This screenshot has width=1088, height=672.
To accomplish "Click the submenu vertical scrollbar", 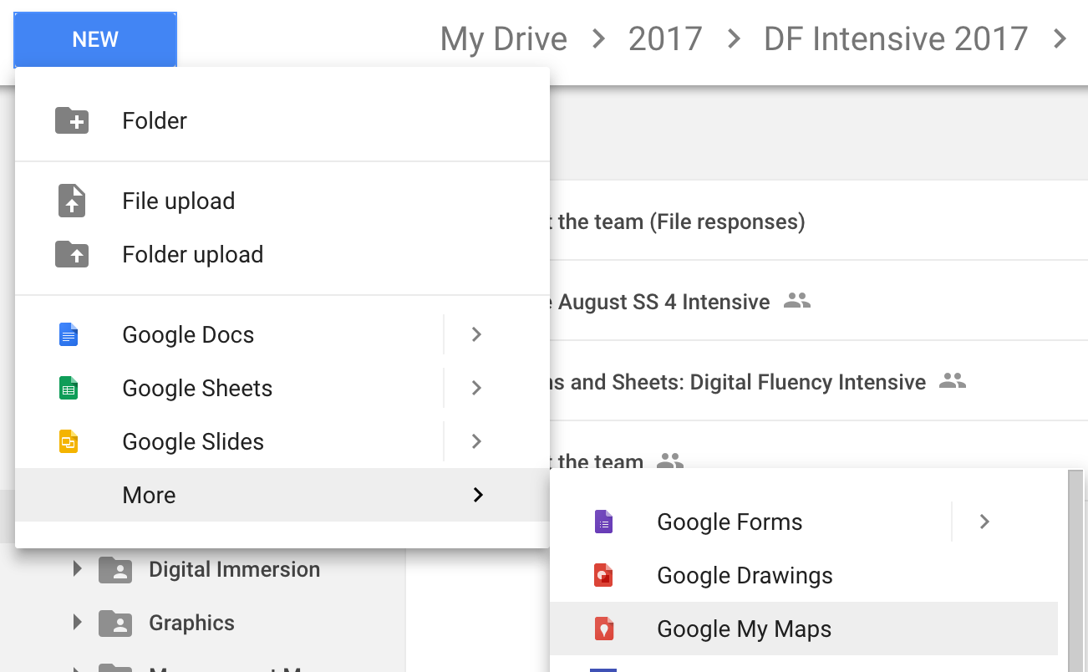I will (x=1076, y=568).
